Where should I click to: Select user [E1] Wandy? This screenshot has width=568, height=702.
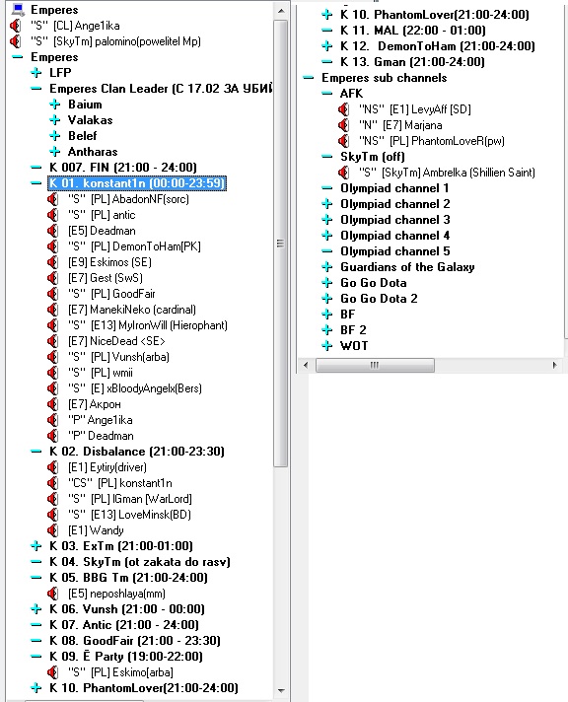pyautogui.click(x=96, y=530)
